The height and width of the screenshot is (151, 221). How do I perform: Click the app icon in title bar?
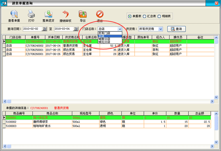[4, 3]
